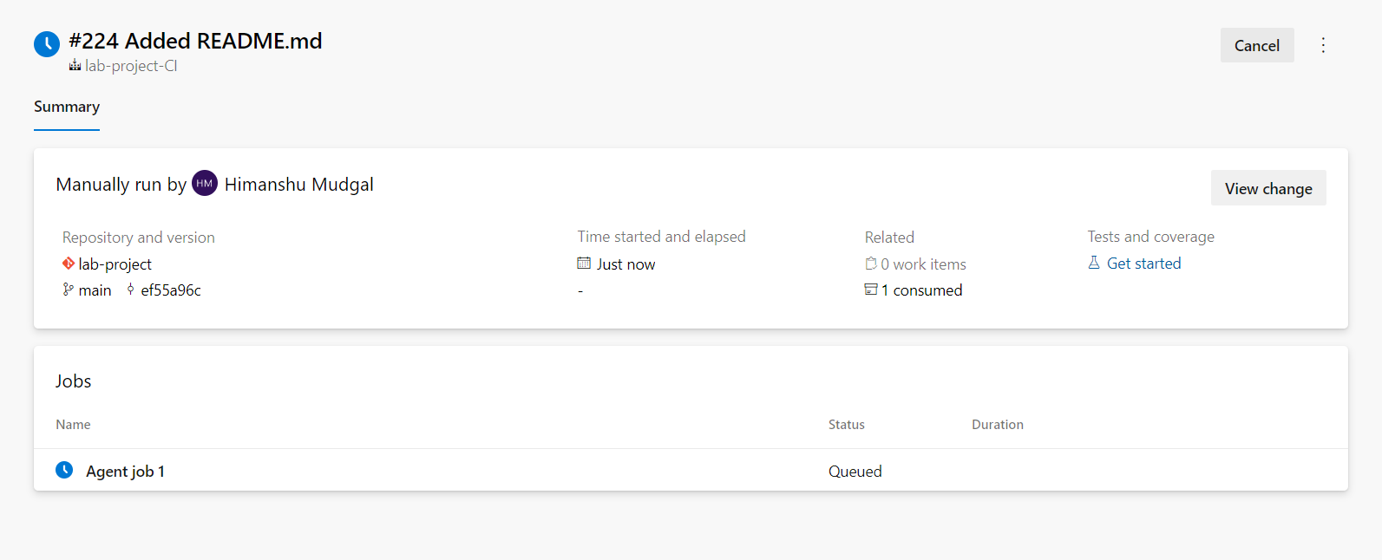Screen dimensions: 1382x560
Task: Open Himanshu Mudgal's profile name
Action: 298,185
